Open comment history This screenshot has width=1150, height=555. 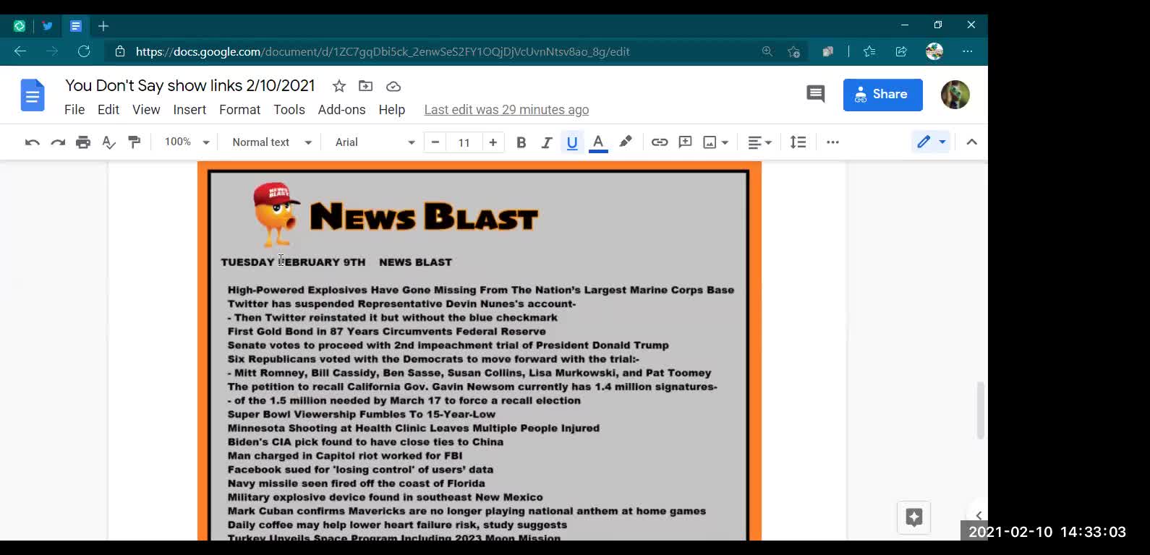(815, 94)
